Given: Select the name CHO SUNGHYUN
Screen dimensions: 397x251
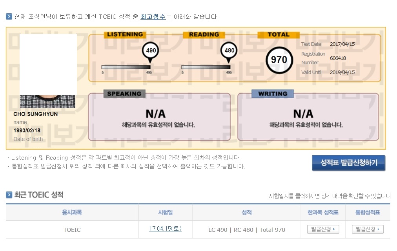Looking at the screenshot, I should pos(35,114).
